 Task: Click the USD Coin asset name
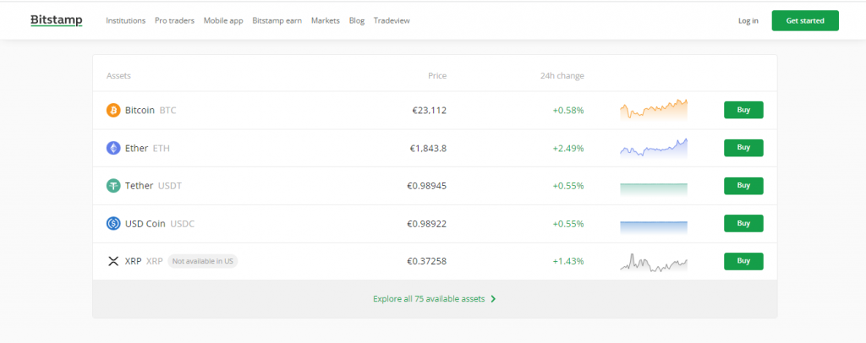coord(145,224)
